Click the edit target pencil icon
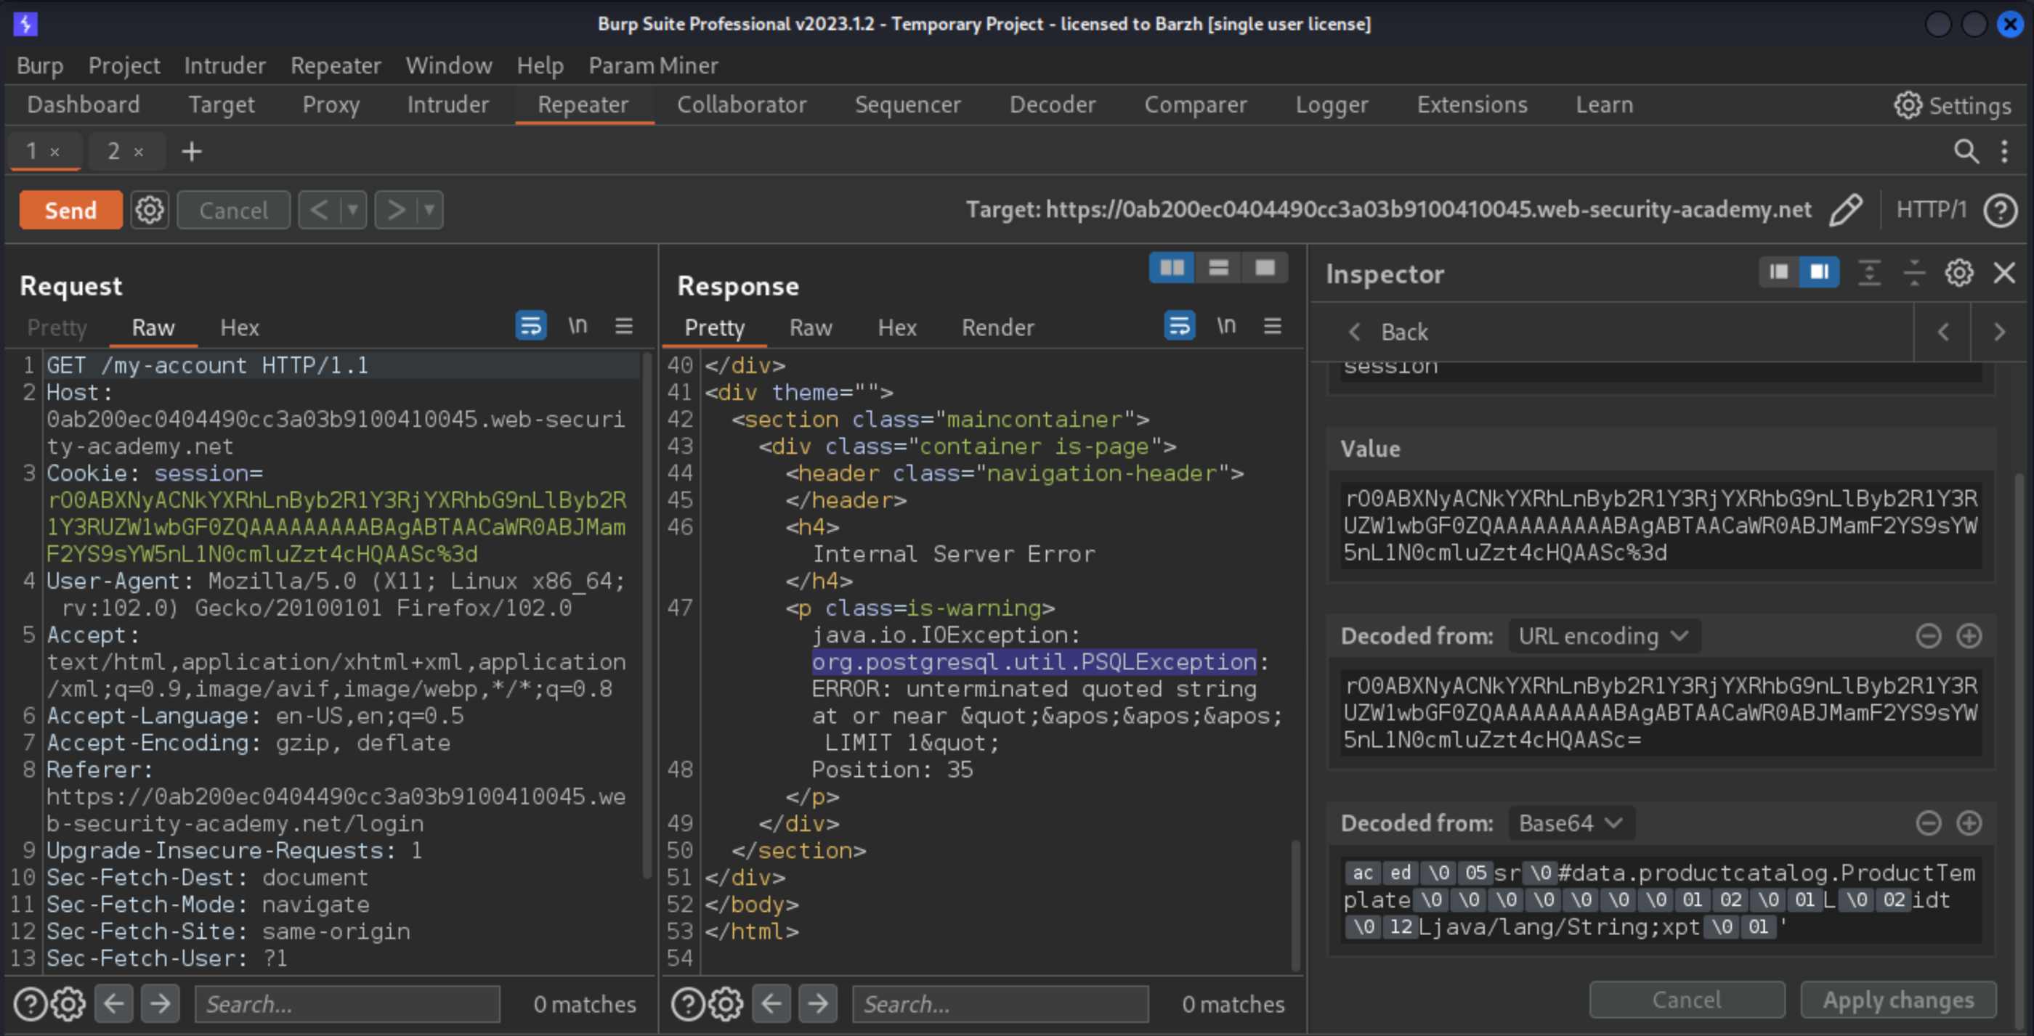 click(x=1845, y=210)
